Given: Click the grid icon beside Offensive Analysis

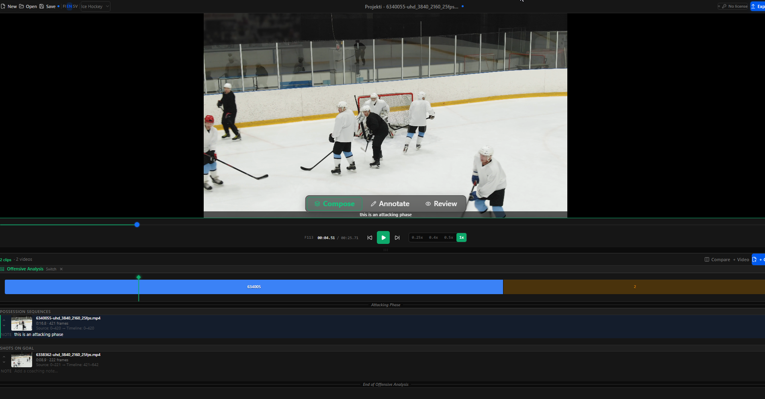Looking at the screenshot, I should (3, 269).
